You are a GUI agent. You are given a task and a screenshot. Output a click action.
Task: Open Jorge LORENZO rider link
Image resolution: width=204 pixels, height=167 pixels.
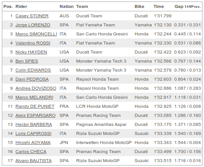pos(33,25)
